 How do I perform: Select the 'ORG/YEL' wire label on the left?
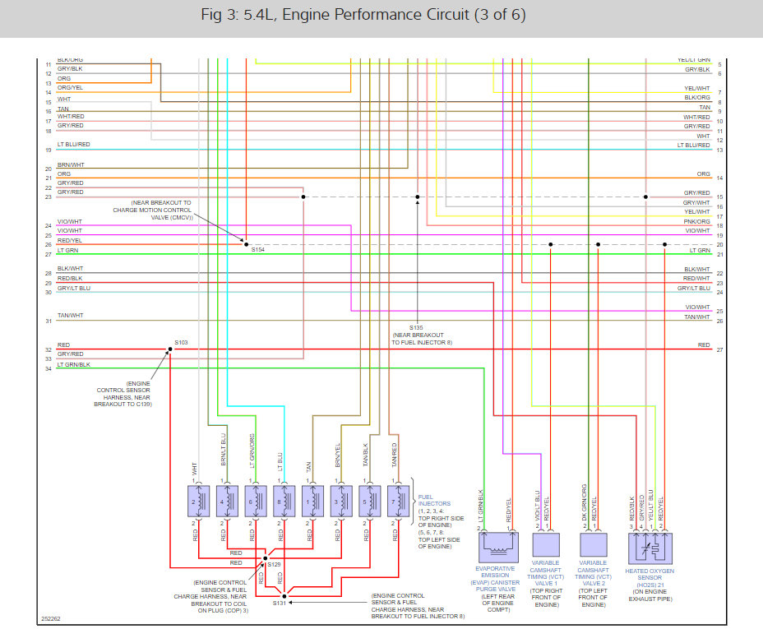click(70, 87)
